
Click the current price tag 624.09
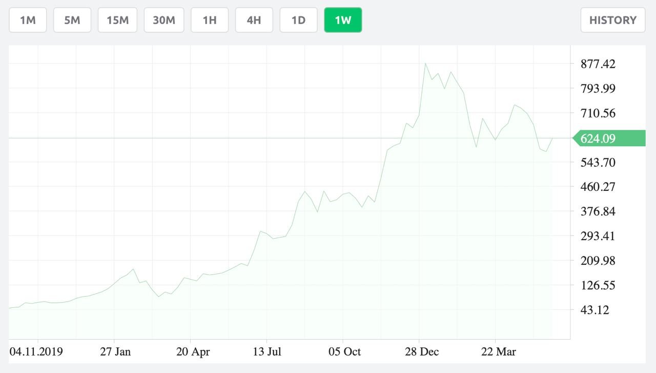coord(608,139)
